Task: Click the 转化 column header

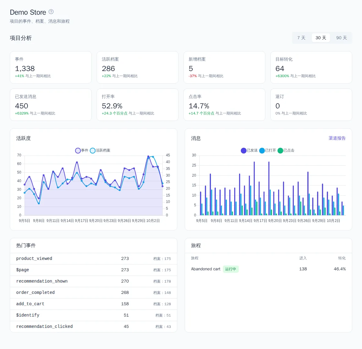Action: tap(342, 258)
